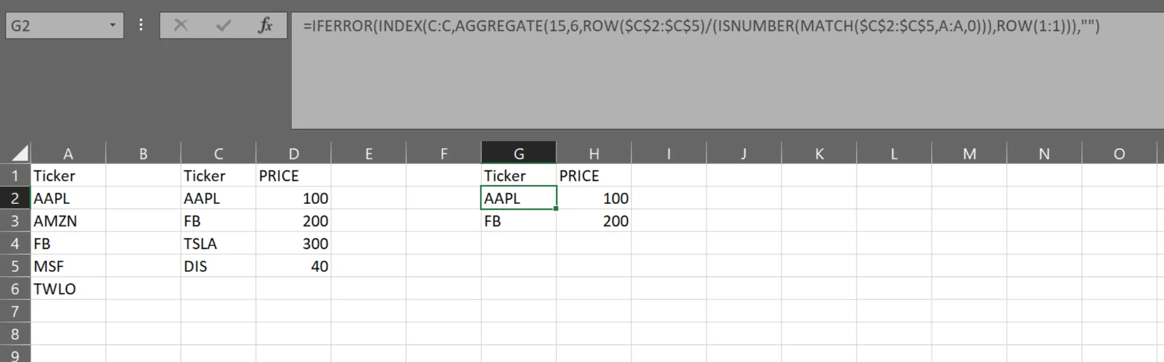Click the Cancel X icon in formula bar

pos(181,26)
